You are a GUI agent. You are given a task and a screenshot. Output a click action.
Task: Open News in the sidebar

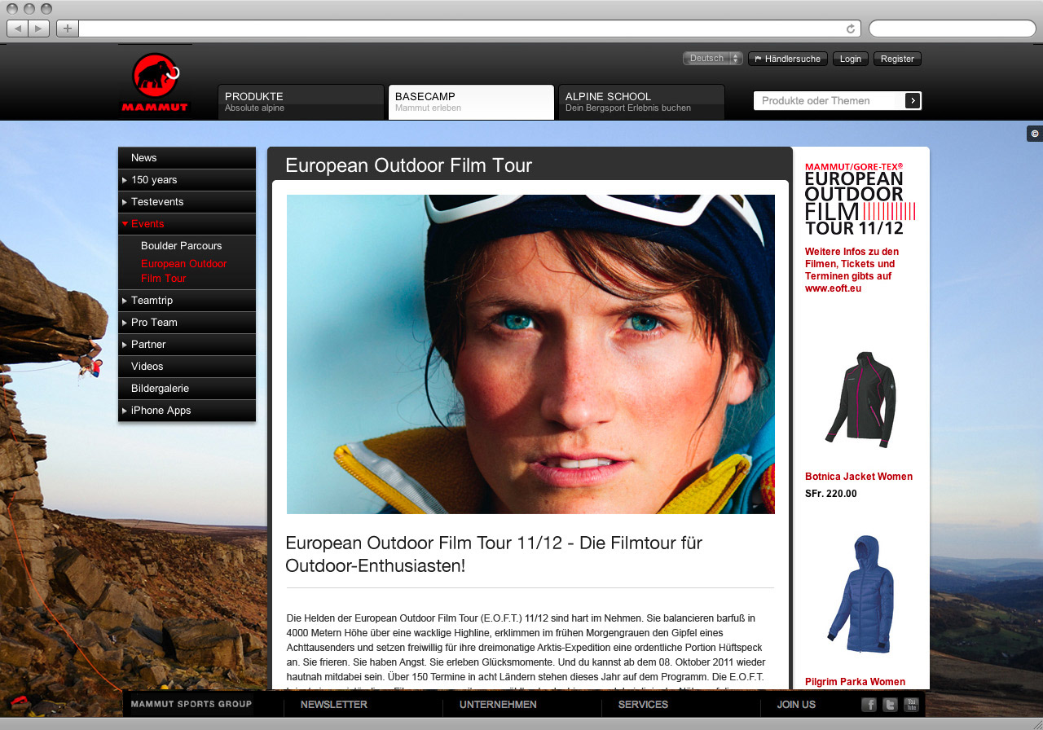(x=187, y=158)
